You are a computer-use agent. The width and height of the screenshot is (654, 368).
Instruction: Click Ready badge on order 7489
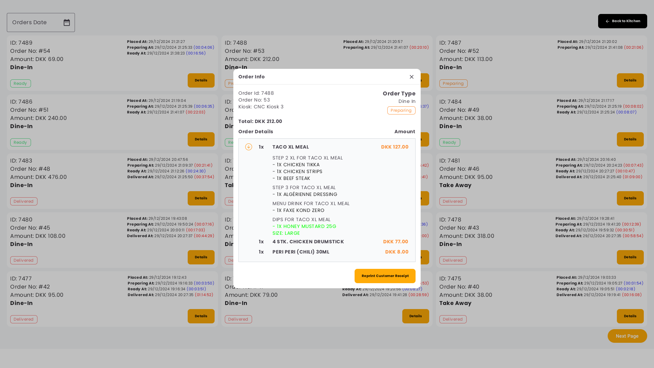(x=20, y=83)
